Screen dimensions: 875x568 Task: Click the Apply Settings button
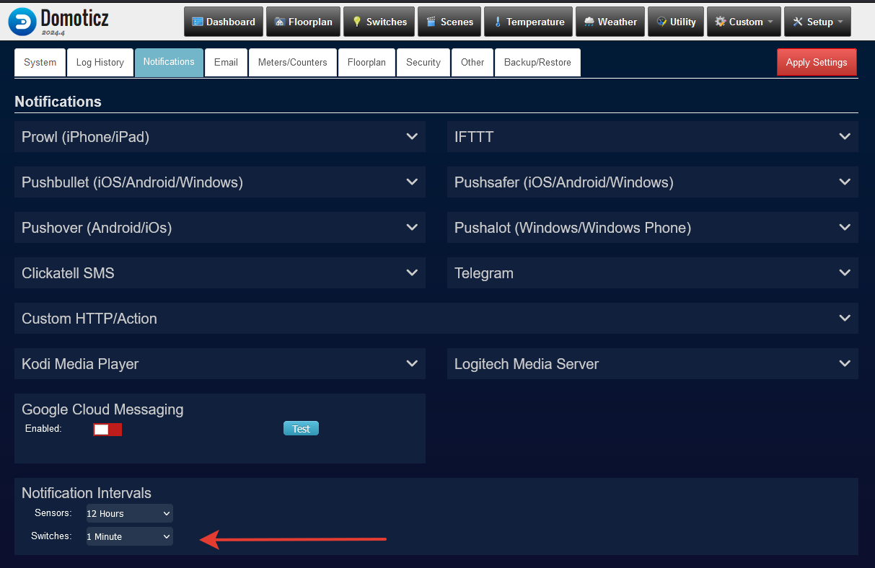point(817,62)
